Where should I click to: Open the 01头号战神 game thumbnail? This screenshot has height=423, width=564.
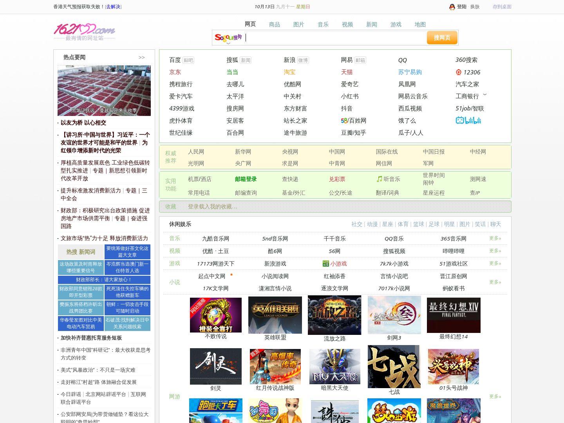pyautogui.click(x=454, y=367)
